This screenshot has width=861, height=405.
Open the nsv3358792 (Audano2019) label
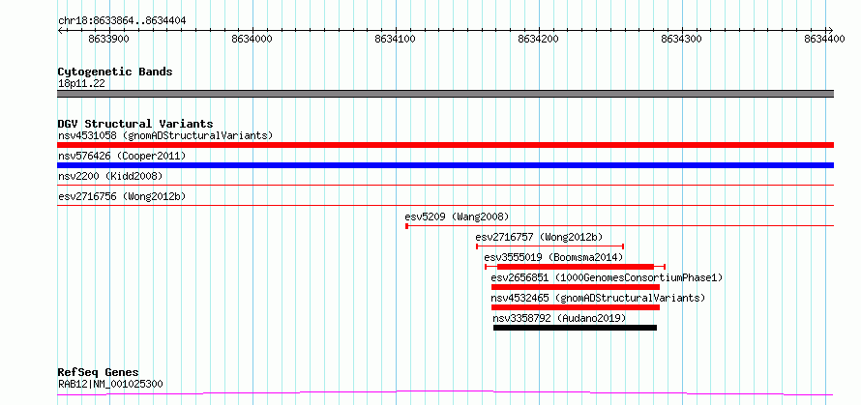pyautogui.click(x=559, y=318)
